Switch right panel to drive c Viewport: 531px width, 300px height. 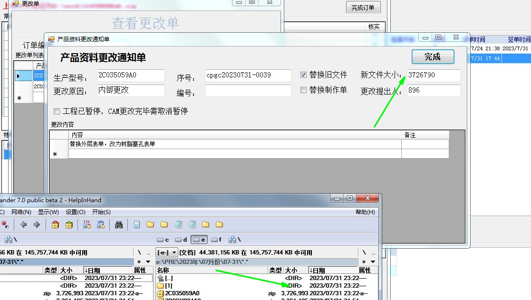[163, 240]
